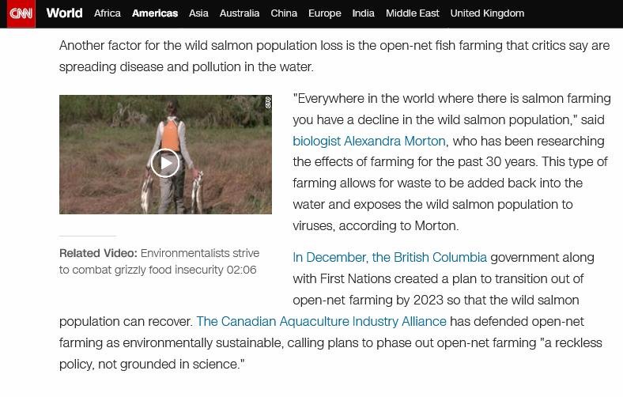
Task: Click the paragraph about open-net fish farming
Action: 334,56
